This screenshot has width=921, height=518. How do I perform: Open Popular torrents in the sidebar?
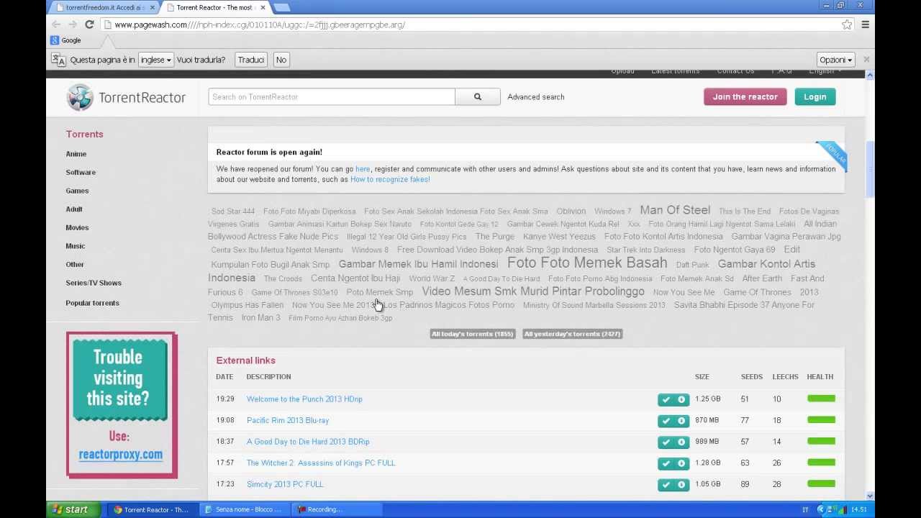pos(92,303)
